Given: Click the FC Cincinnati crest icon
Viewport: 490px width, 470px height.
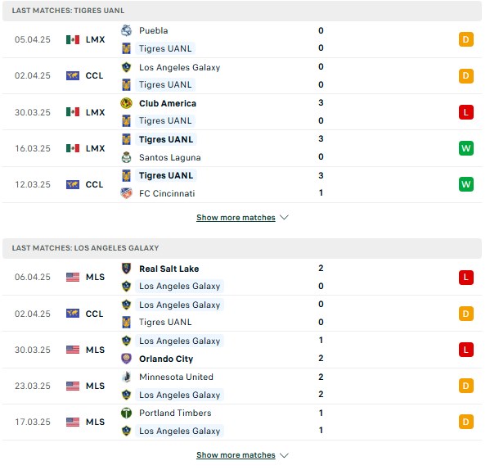Looking at the screenshot, I should point(126,193).
